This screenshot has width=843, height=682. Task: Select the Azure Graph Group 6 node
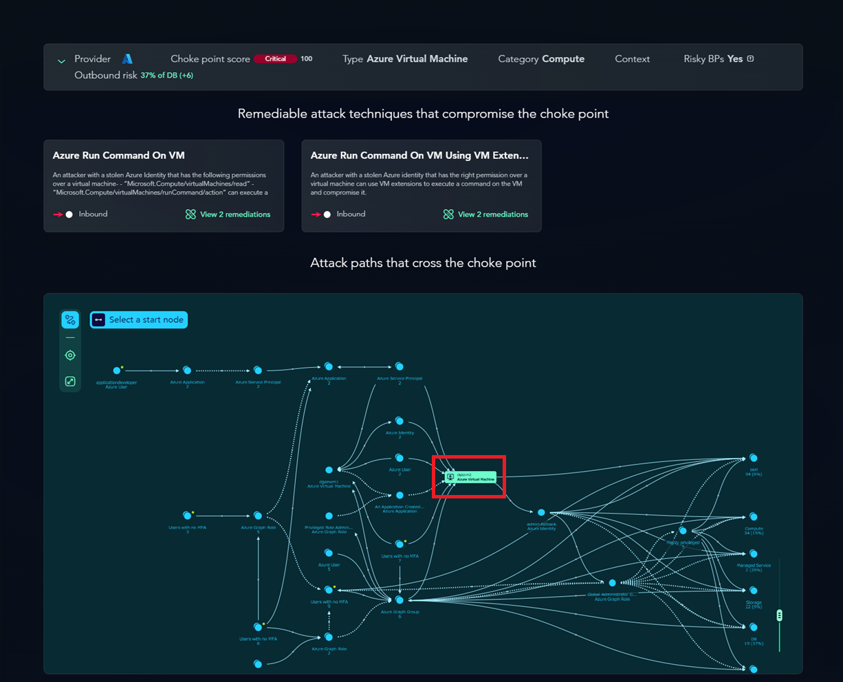(399, 600)
